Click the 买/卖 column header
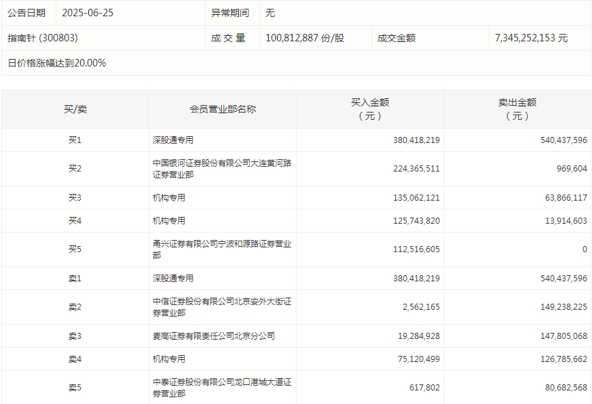The width and height of the screenshot is (592, 404). (75, 109)
